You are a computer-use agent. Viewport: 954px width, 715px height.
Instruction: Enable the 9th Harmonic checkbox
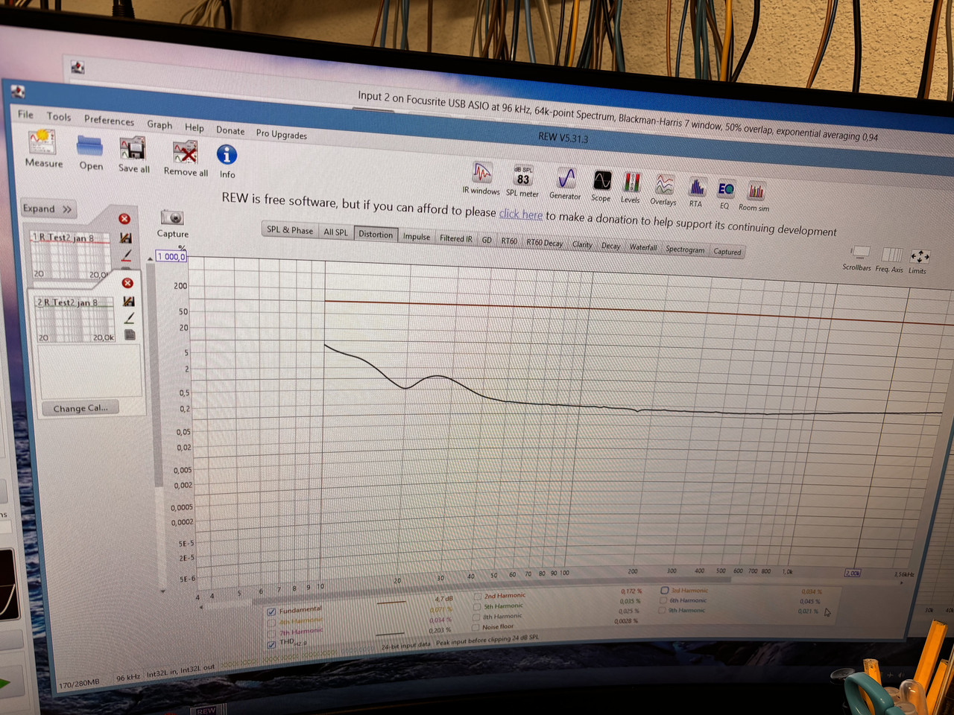(661, 610)
